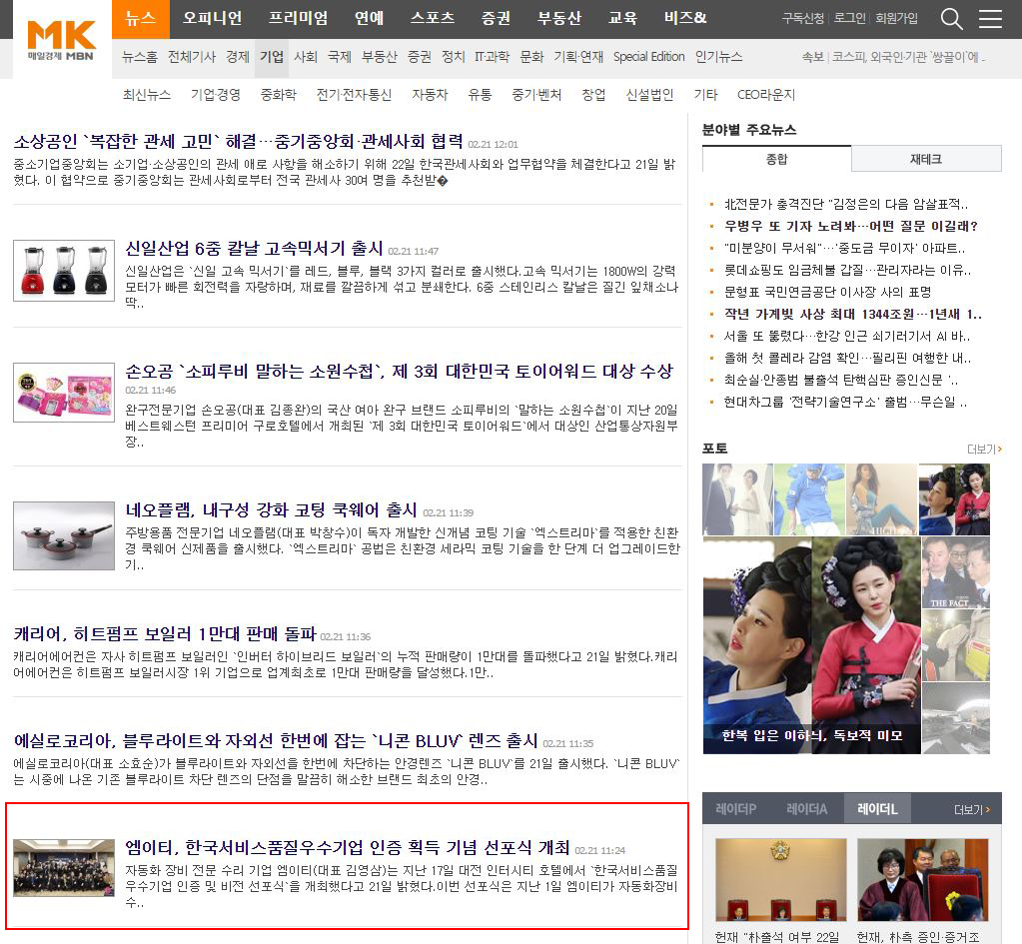Select 자동차 sub-category
Viewport: 1022px width, 944px height.
click(x=430, y=95)
